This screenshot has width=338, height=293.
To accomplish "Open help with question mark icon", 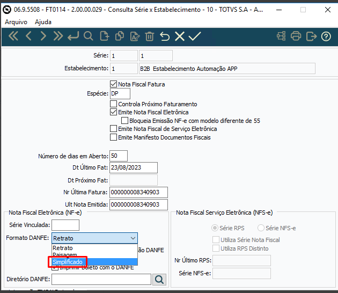I will tap(326, 36).
